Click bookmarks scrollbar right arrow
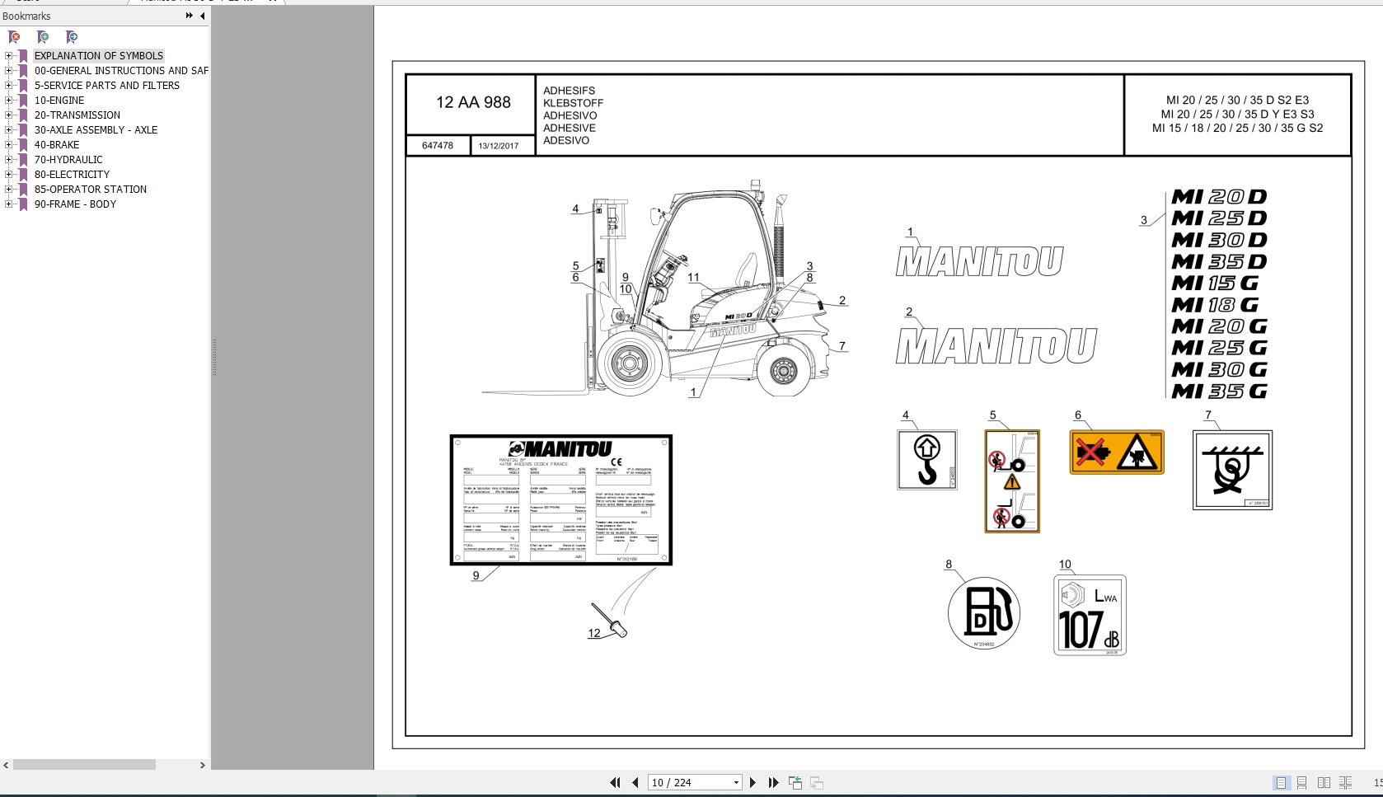 (x=203, y=765)
